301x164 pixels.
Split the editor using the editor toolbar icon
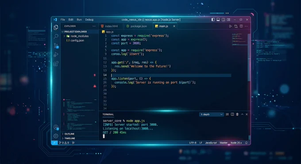click(241, 26)
